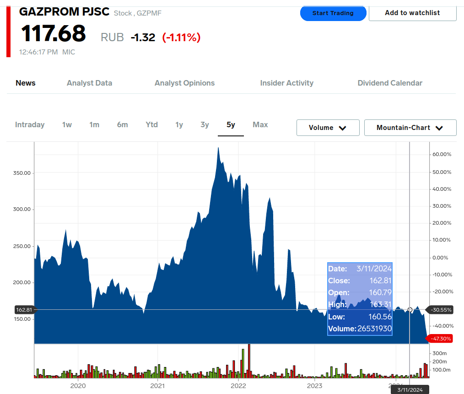Screen dimensions: 464x394
Task: Open the Mountain-Chart type dropdown
Action: click(410, 128)
